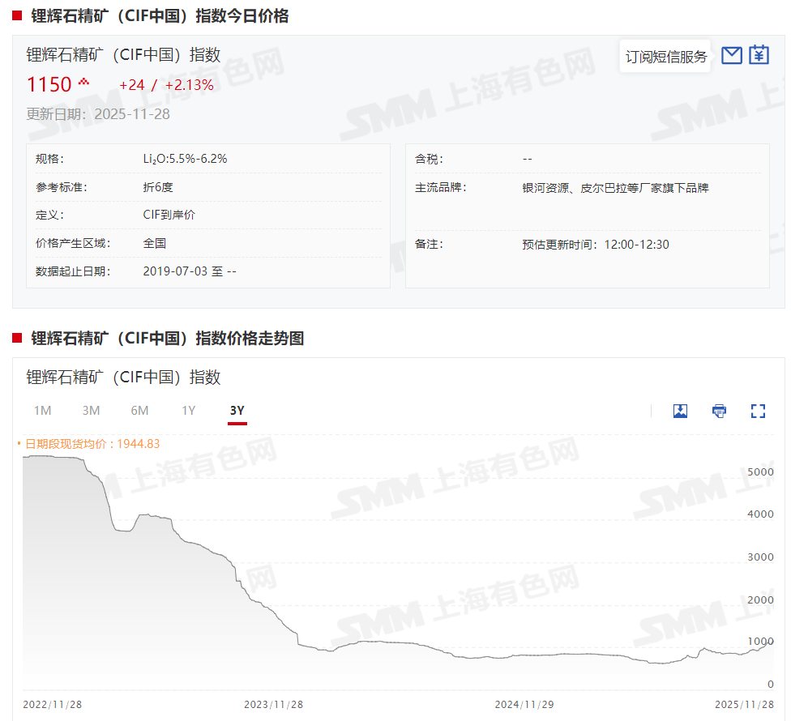This screenshot has height=721, width=791.
Task: Click the current price value 1150
Action: coord(49,84)
